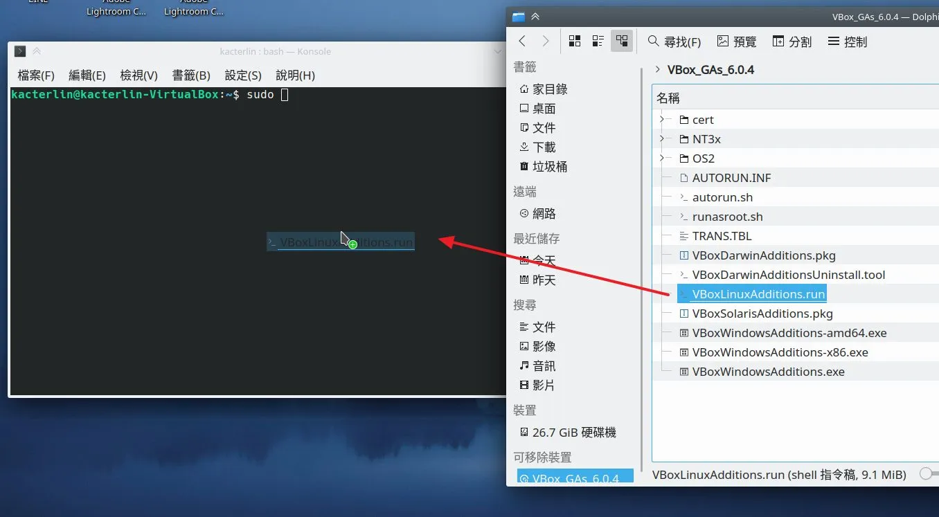
Task: Switch Dolphin to compact view mode
Action: tap(598, 42)
